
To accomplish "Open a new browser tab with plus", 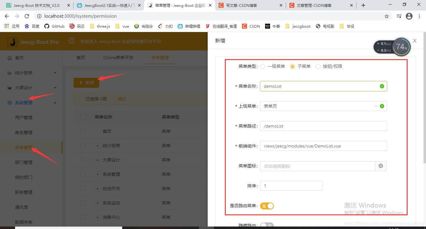I will pyautogui.click(x=363, y=5).
